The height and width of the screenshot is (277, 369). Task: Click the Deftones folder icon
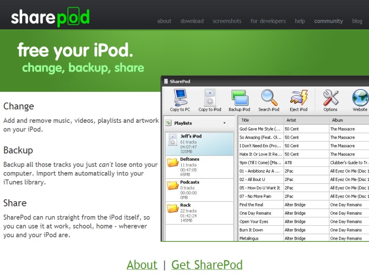173,163
